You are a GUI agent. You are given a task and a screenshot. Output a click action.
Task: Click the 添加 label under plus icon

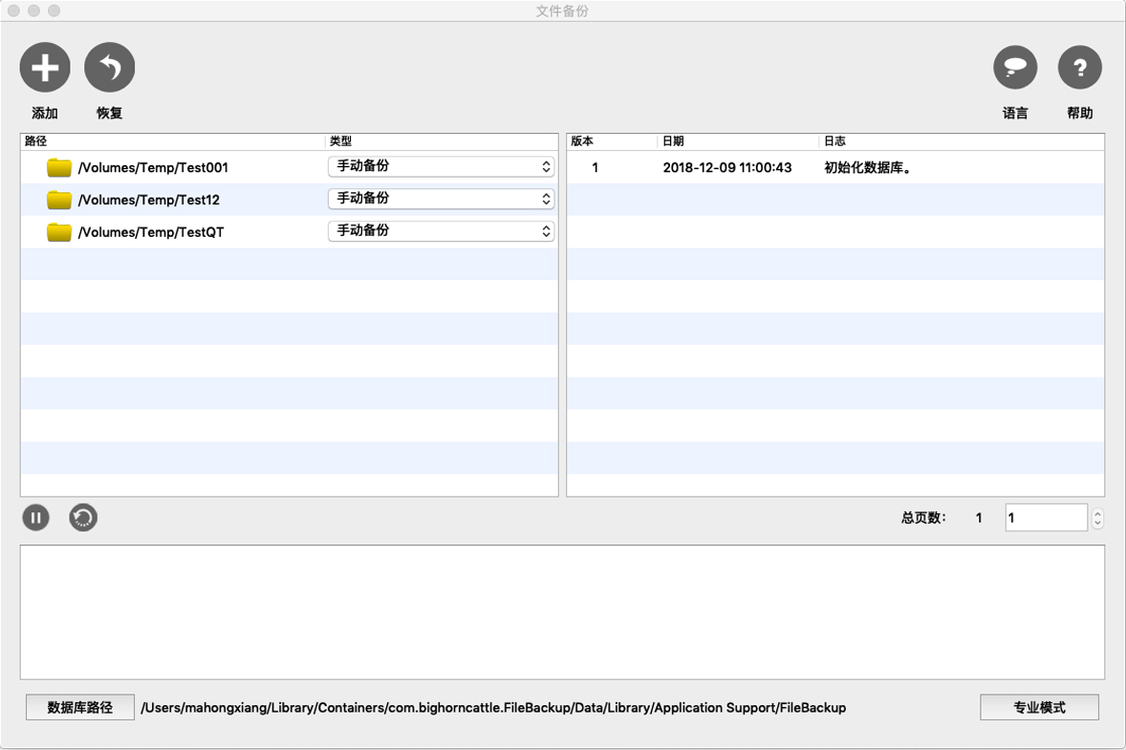pyautogui.click(x=45, y=113)
